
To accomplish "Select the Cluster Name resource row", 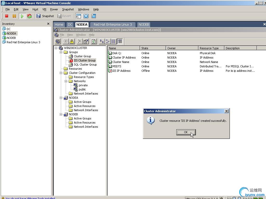I will [x=182, y=62].
